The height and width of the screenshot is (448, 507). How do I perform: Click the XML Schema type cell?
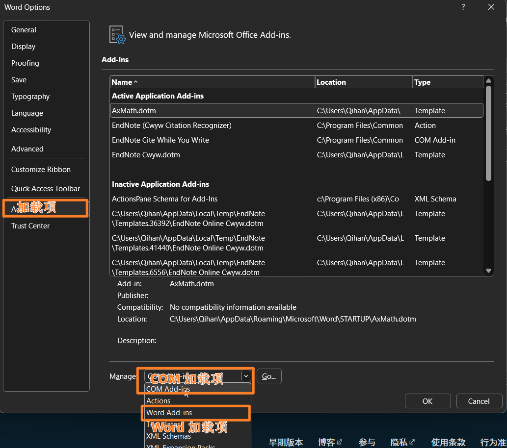pyautogui.click(x=435, y=199)
